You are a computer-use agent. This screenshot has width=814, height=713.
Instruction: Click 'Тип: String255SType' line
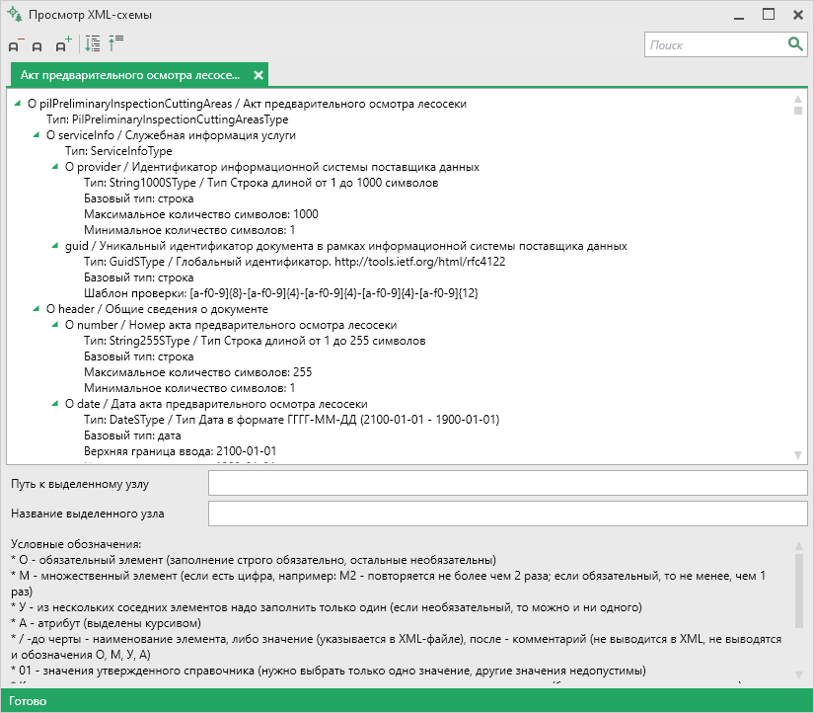(x=255, y=341)
